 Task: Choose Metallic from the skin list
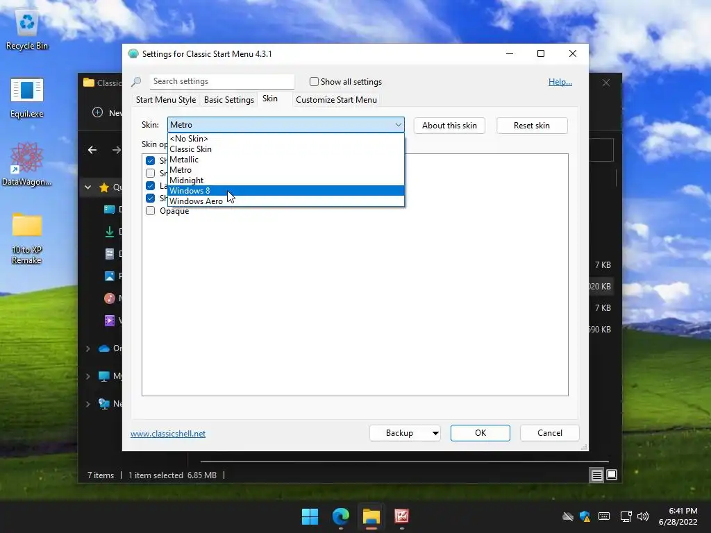[285, 160]
